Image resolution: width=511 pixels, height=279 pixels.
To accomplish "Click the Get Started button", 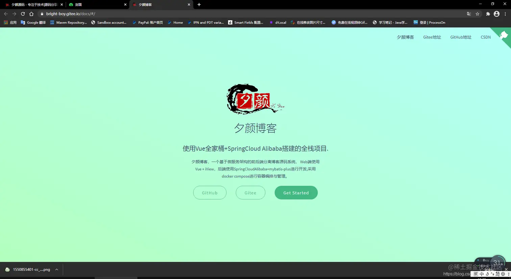I will (296, 192).
